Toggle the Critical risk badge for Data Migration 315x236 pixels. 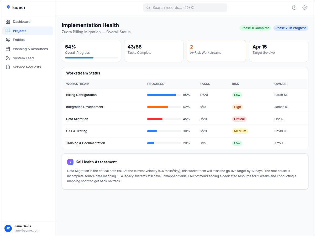coord(239,119)
